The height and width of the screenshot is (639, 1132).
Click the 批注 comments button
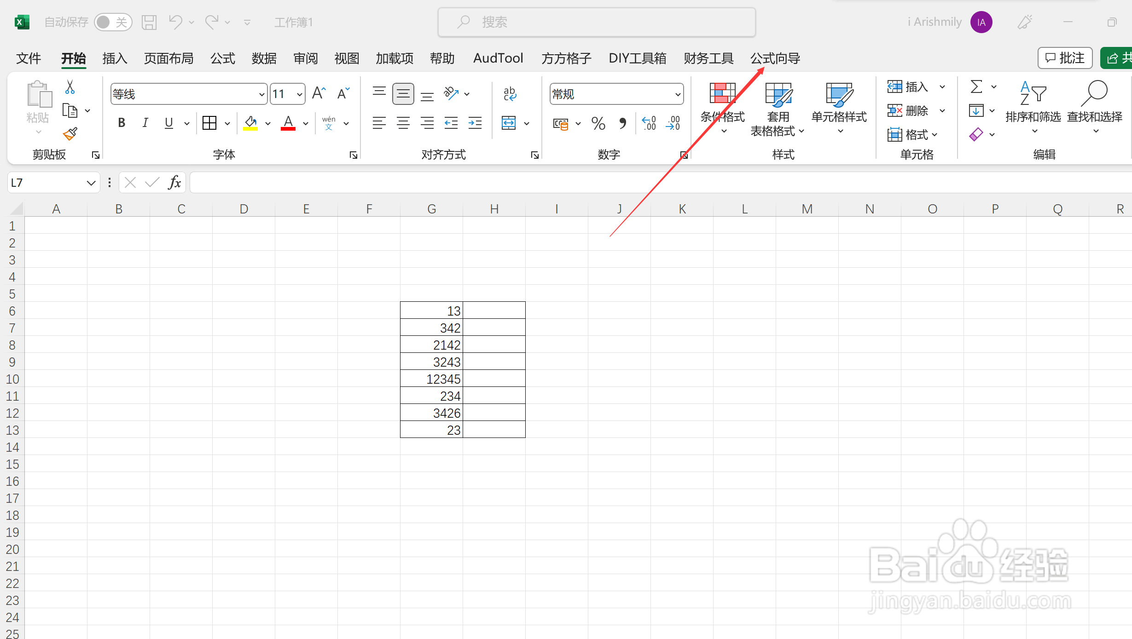[x=1065, y=58]
